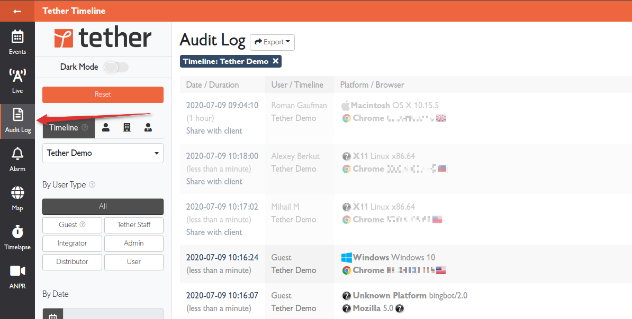Click the Reset button
632x319 pixels.
pos(103,95)
